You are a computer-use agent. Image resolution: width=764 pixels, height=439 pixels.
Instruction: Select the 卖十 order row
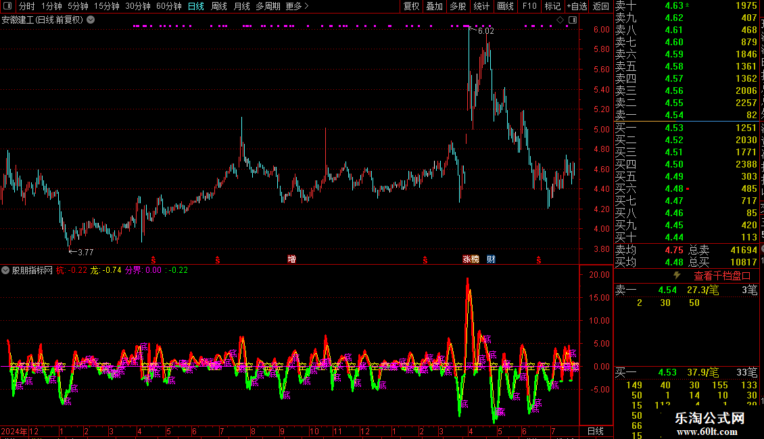686,5
